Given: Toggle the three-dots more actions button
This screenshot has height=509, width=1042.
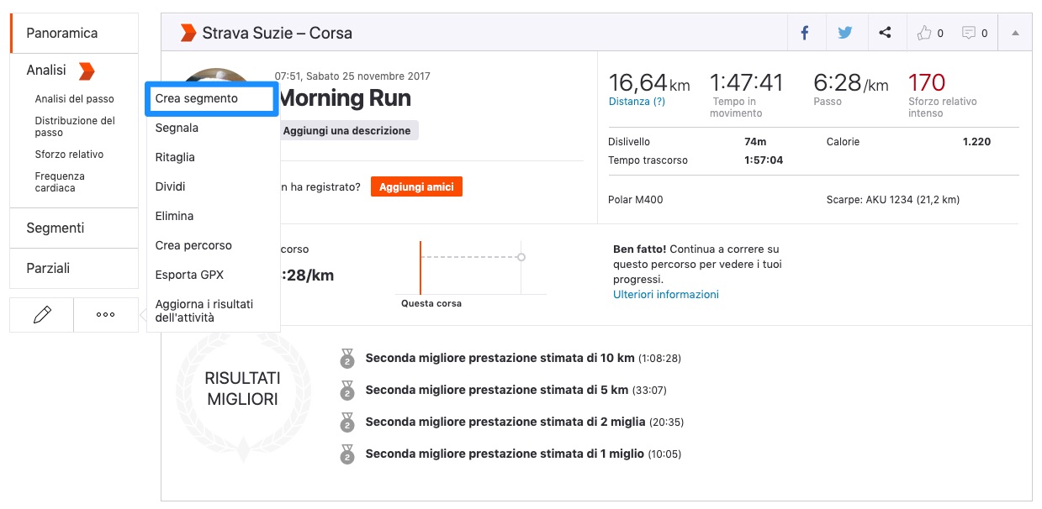Looking at the screenshot, I should click(x=106, y=315).
